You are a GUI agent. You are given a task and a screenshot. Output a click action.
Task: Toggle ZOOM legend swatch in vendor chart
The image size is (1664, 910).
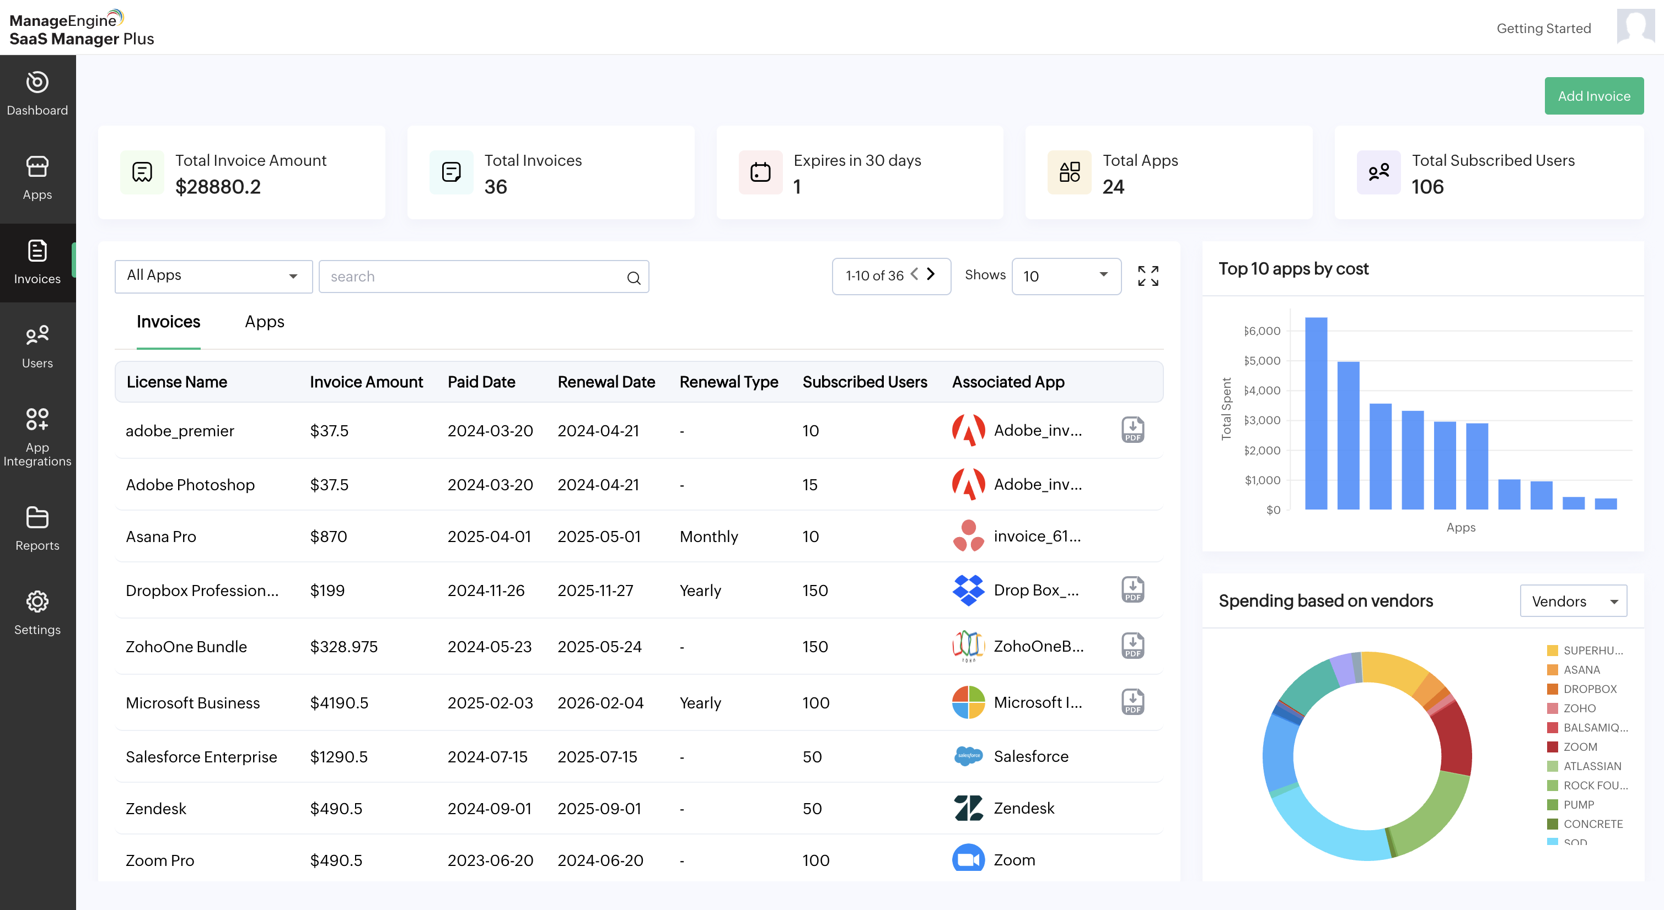tap(1552, 747)
